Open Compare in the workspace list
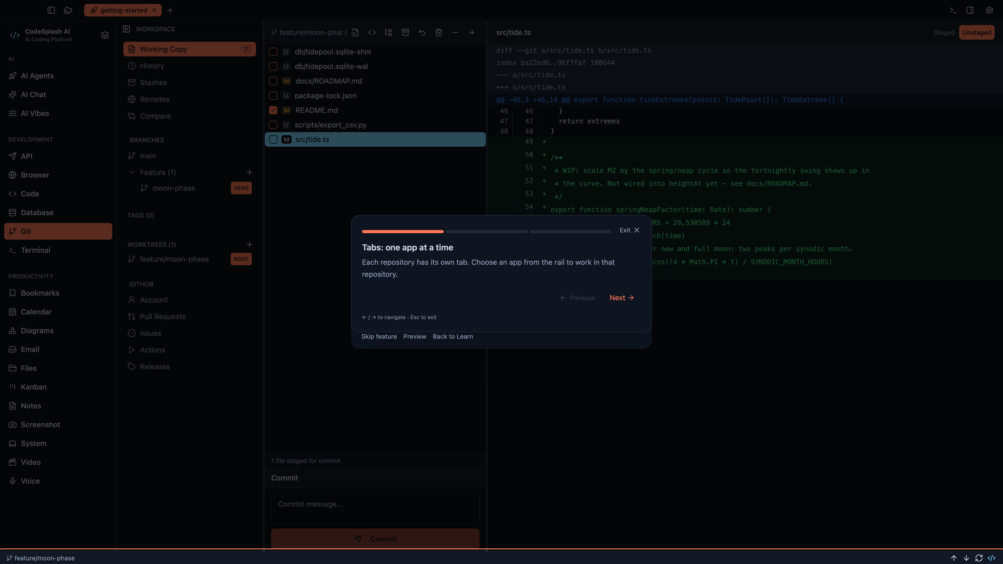Viewport: 1003px width, 564px height. [190, 116]
